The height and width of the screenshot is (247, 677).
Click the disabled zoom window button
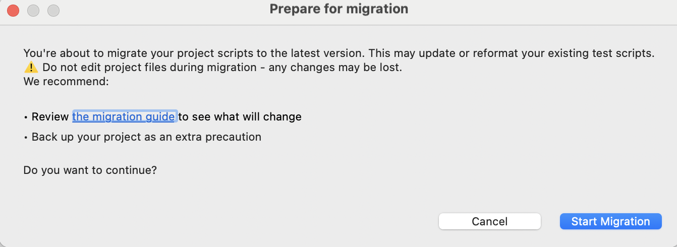coord(53,10)
